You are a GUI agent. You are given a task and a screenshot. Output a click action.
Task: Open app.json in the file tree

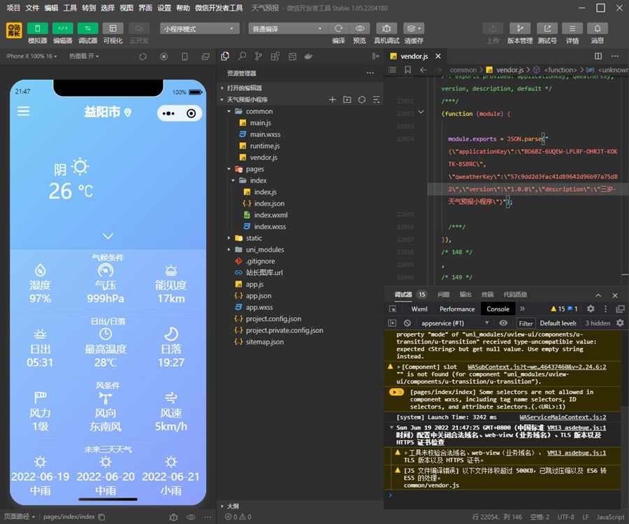(x=258, y=296)
